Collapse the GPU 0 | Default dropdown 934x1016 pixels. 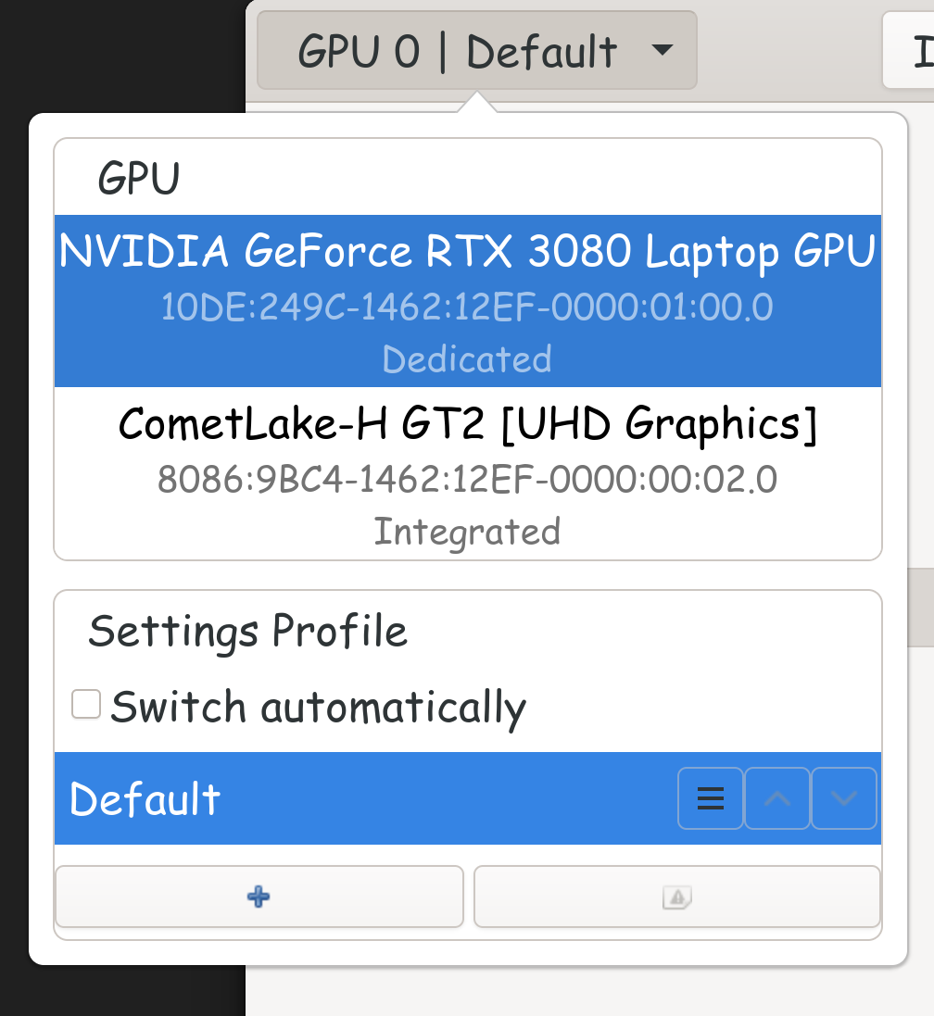coord(457,51)
